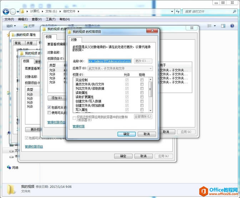
Task: Toggle the 包括可从该 inherit checkbox
Action: coord(49,108)
